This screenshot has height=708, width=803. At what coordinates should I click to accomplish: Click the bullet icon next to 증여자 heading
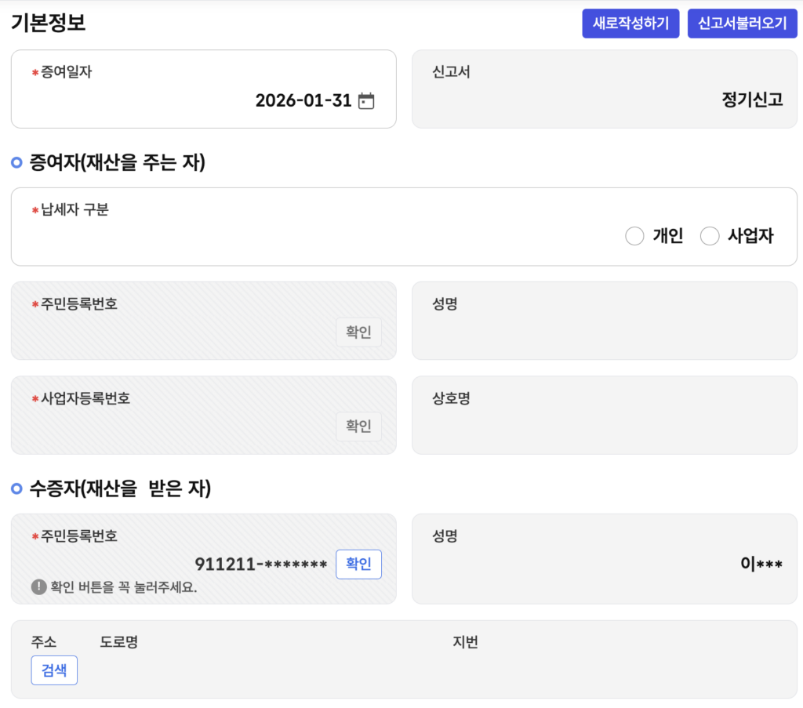point(17,163)
